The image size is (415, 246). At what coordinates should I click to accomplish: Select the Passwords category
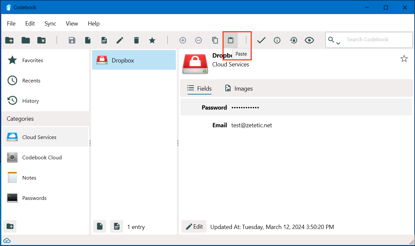pyautogui.click(x=45, y=198)
